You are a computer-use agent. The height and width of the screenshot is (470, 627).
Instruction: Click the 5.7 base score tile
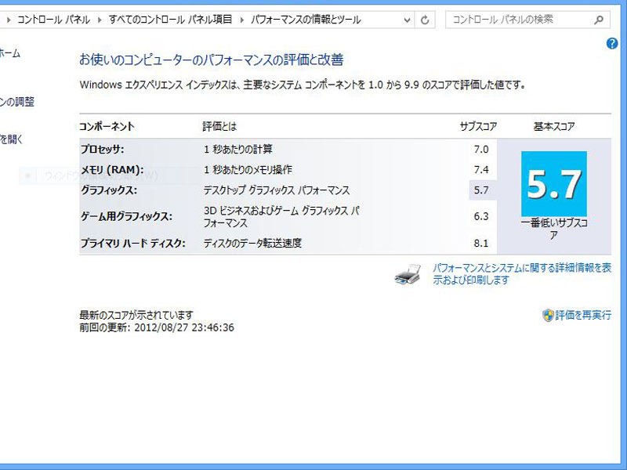pyautogui.click(x=554, y=184)
